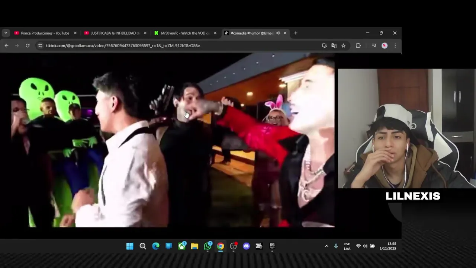Go forward to the next page

click(x=17, y=45)
